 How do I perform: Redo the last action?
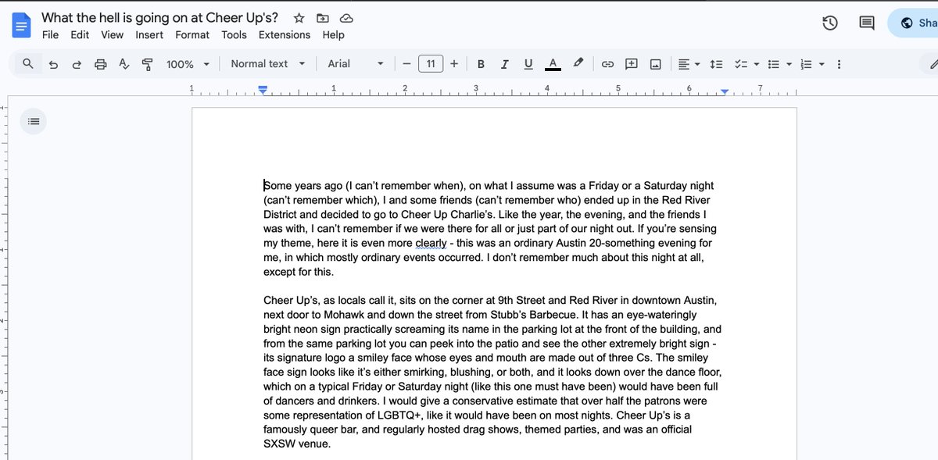(x=77, y=64)
